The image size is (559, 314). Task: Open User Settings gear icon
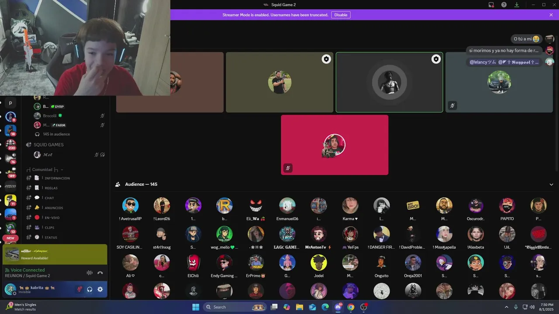click(100, 289)
